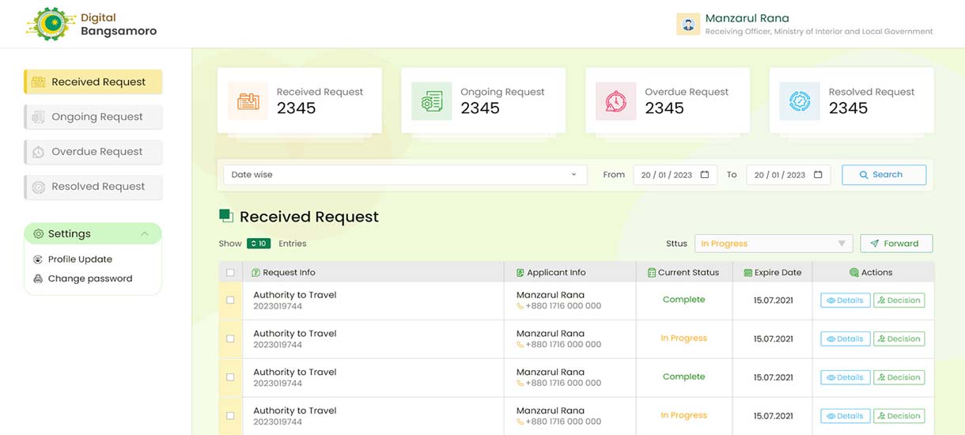Image resolution: width=965 pixels, height=435 pixels.
Task: Change the Show 10 entries selector
Action: tap(259, 244)
